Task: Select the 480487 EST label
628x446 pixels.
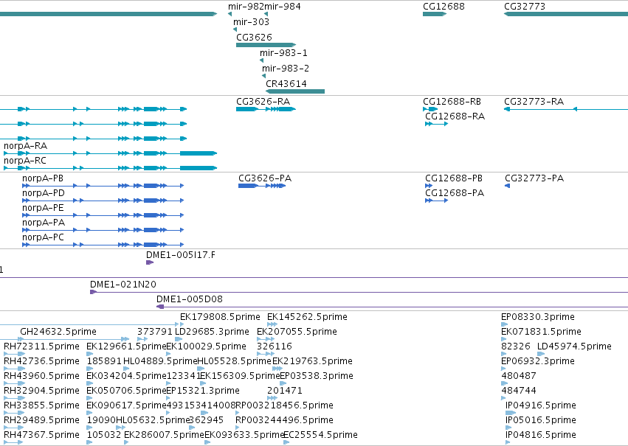Action: [x=519, y=377]
